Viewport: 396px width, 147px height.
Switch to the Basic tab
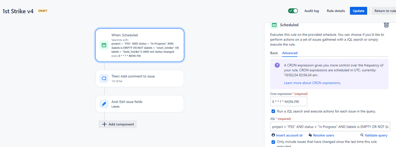(274, 53)
